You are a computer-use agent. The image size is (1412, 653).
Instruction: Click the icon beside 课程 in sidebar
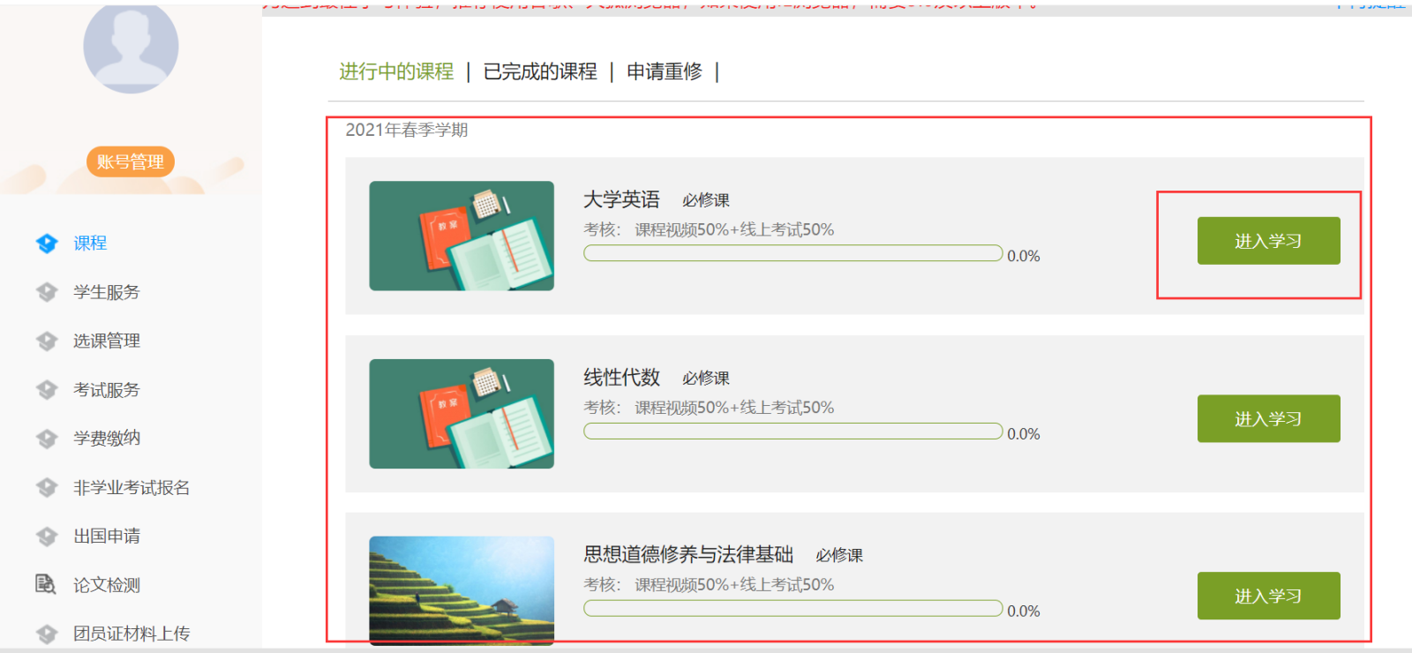point(47,244)
